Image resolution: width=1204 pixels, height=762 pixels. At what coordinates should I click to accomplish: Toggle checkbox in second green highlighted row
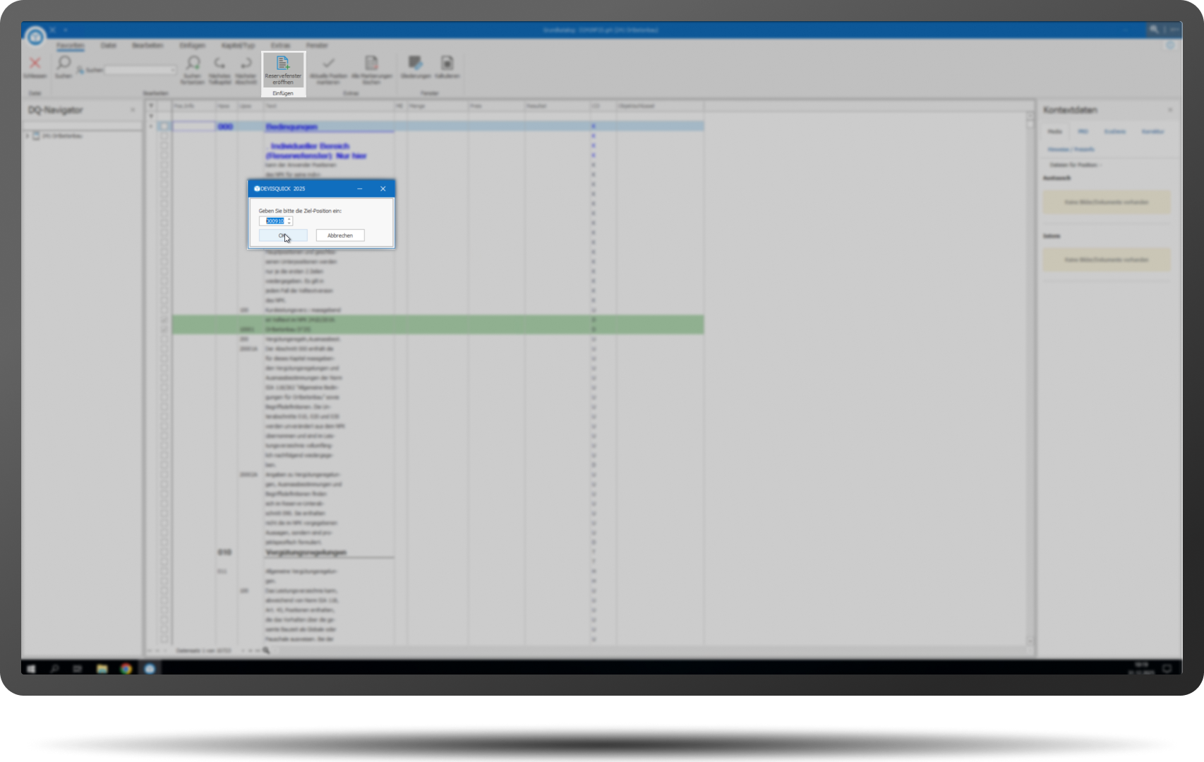pyautogui.click(x=164, y=329)
